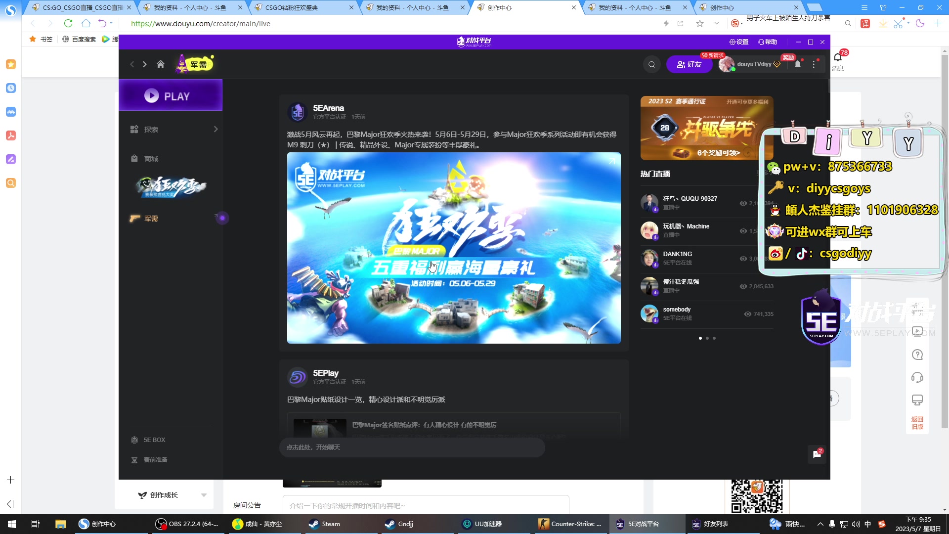Click the 军需 badge in top bar
The width and height of the screenshot is (949, 534).
[x=195, y=64]
